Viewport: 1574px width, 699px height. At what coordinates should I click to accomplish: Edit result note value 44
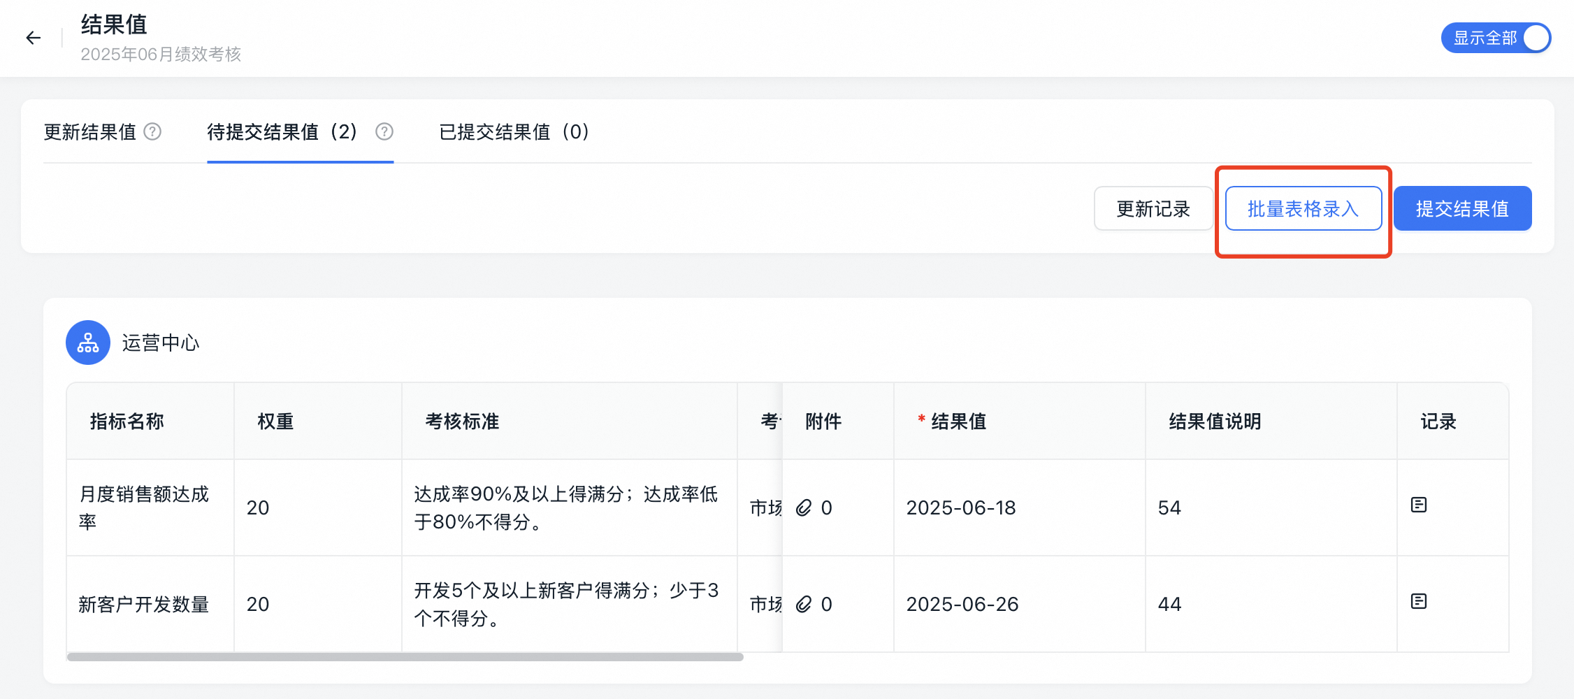1271,604
